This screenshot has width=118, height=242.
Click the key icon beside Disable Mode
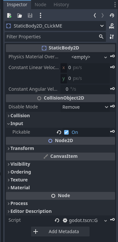[112, 106]
